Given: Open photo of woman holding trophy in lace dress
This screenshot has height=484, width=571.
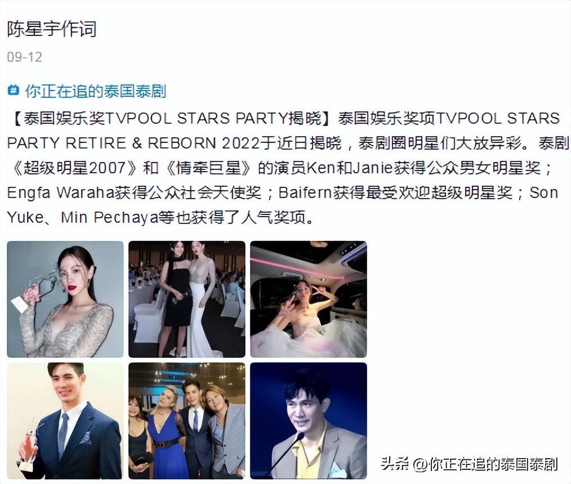Looking at the screenshot, I should pyautogui.click(x=65, y=299).
